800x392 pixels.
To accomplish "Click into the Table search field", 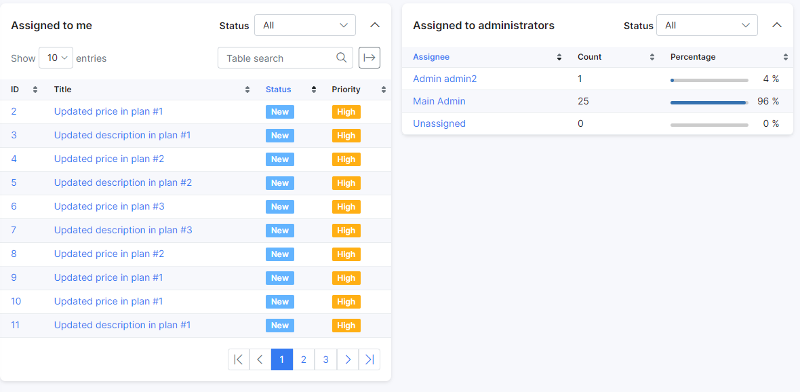I will (278, 58).
